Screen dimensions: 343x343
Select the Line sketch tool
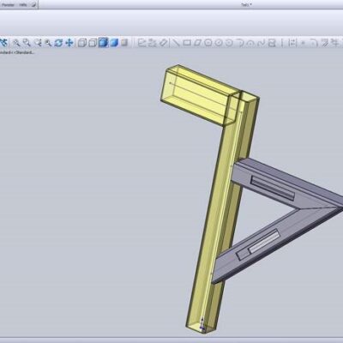177,43
